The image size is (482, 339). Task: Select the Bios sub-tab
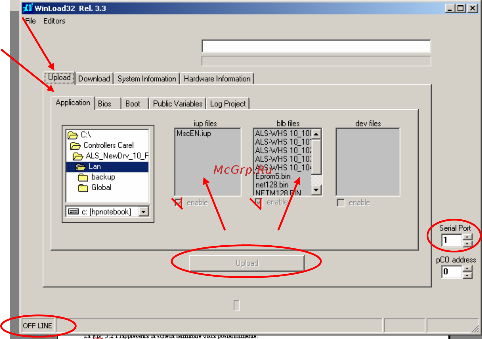pyautogui.click(x=105, y=104)
